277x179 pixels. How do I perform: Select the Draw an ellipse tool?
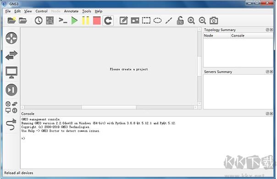(x=158, y=21)
